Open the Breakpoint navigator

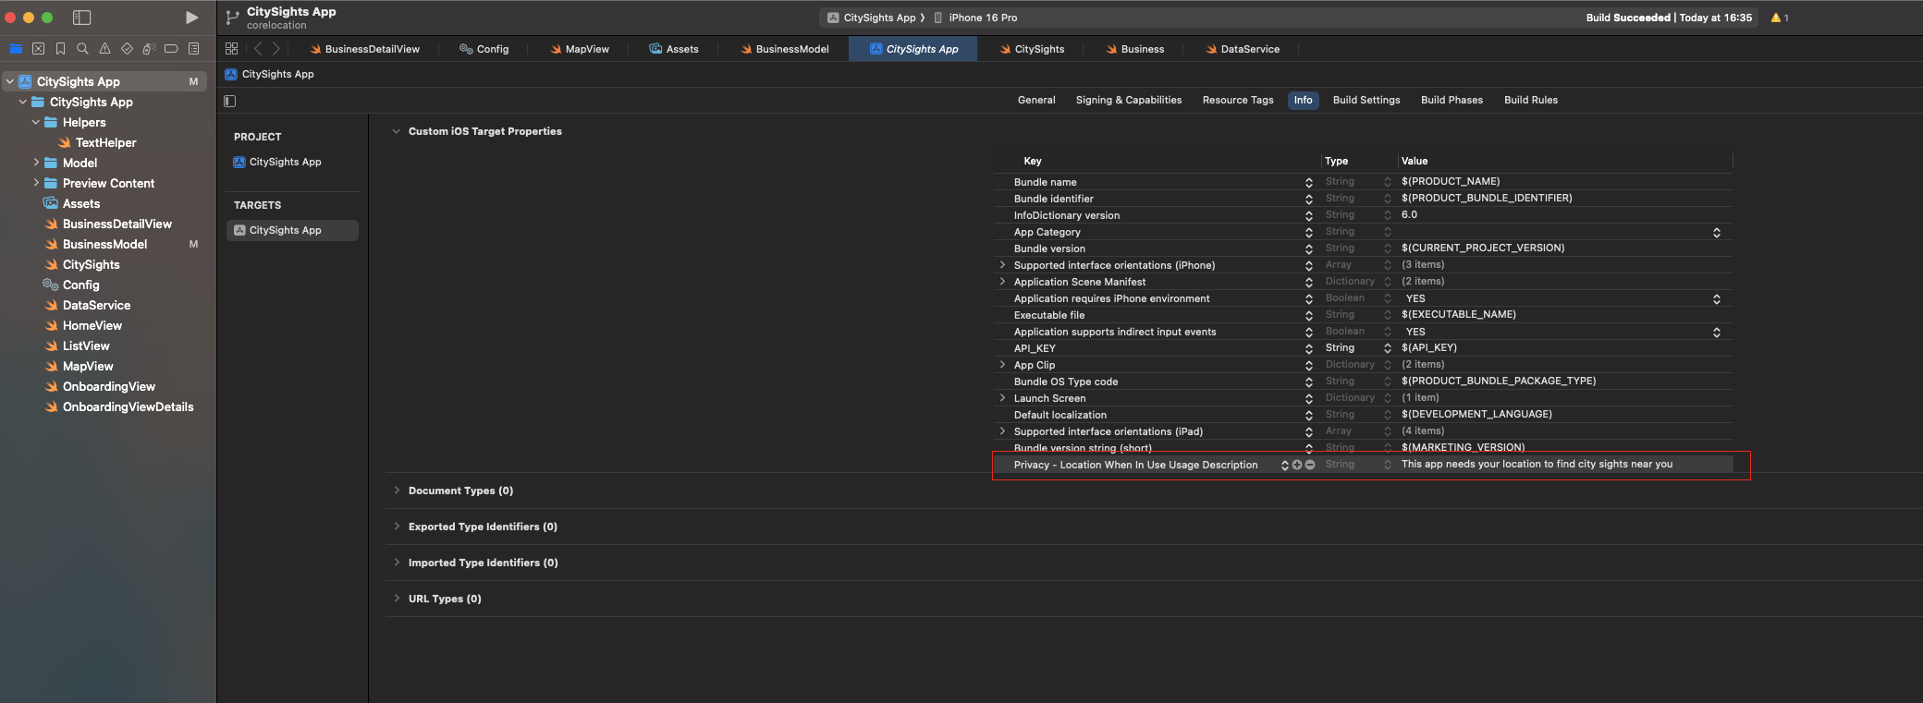171,49
